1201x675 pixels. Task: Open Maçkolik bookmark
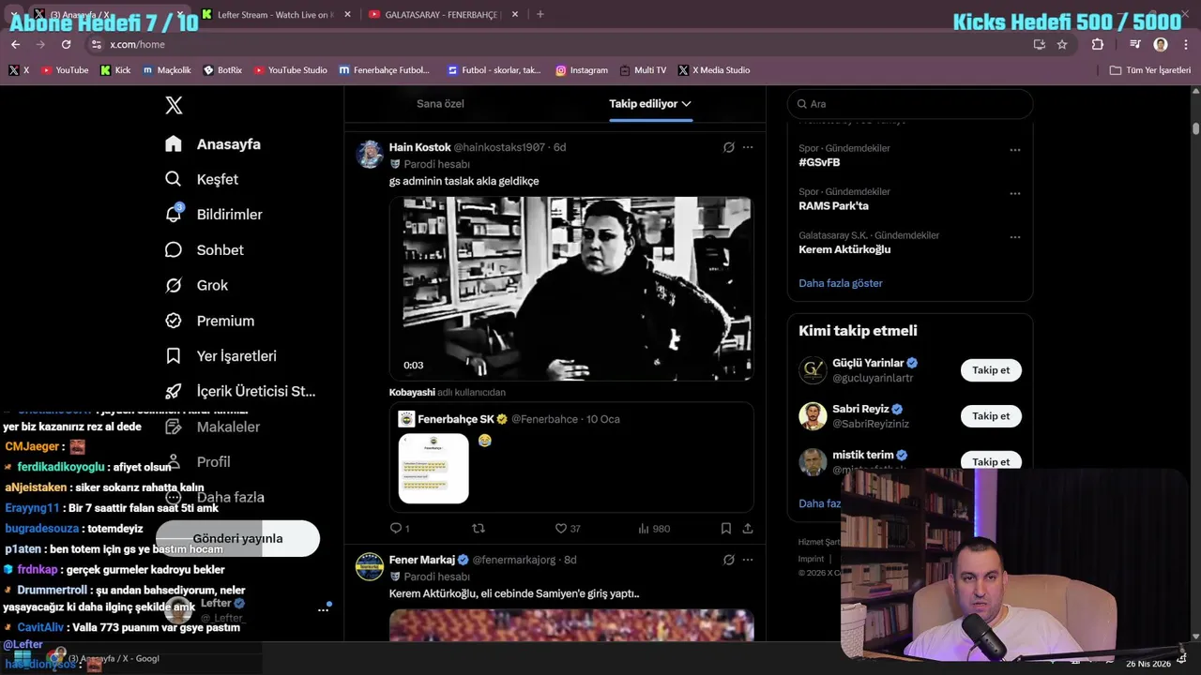[x=167, y=70]
